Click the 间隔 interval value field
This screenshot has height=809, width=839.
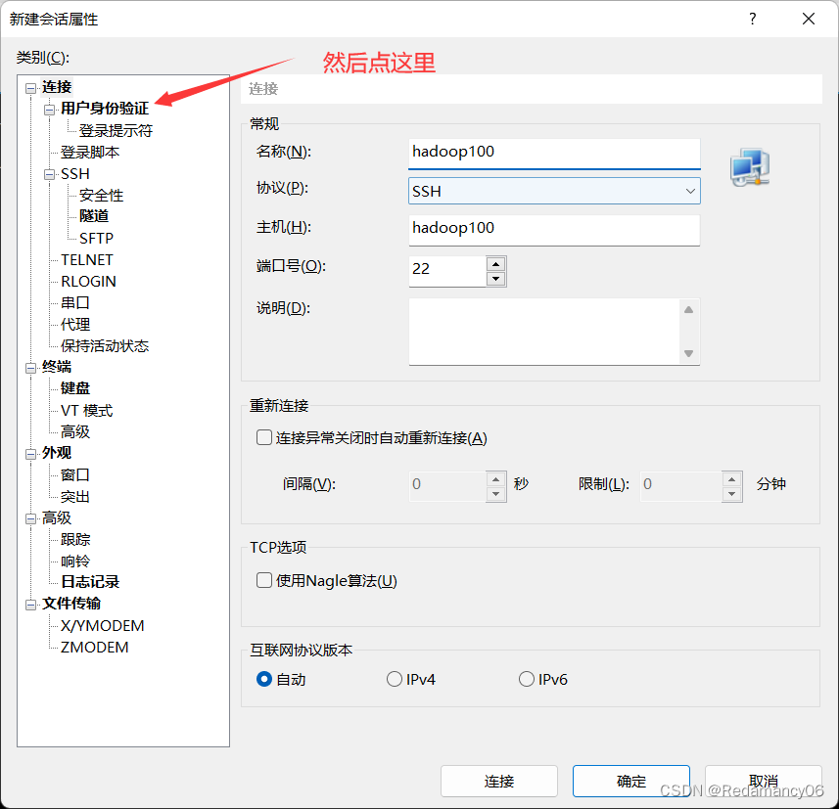[447, 486]
